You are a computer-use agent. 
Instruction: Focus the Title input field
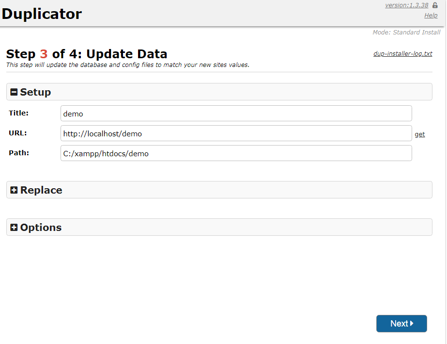coord(236,113)
